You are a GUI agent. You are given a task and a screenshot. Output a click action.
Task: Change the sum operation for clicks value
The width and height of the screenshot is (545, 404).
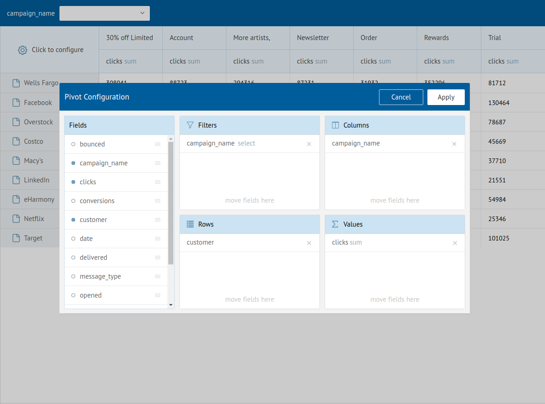coord(355,242)
